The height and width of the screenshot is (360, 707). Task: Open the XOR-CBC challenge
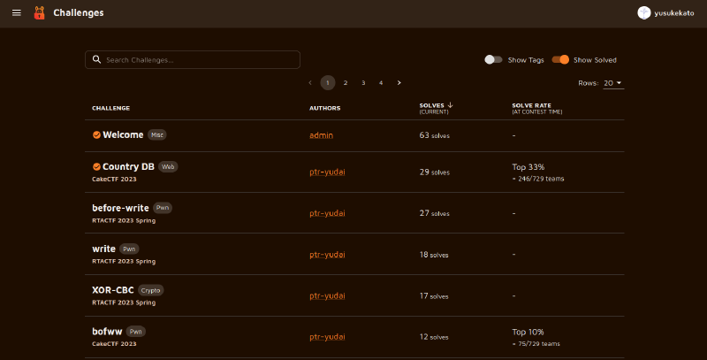(x=113, y=290)
